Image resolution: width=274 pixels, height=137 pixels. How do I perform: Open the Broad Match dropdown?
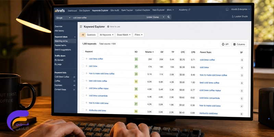click(124, 35)
